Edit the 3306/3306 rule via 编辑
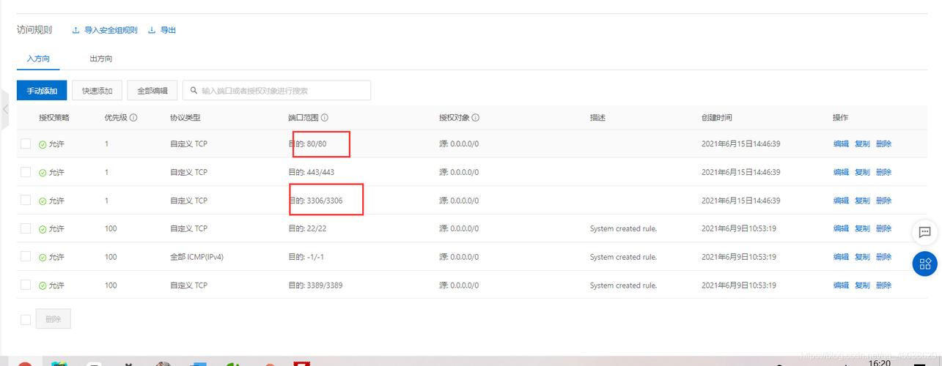This screenshot has height=366, width=942. (841, 201)
